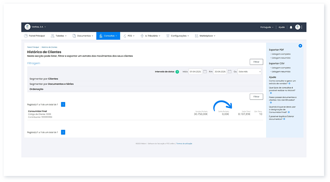Viewport: 330px width, 182px height.
Task: Click the notifications bell icon
Action: pyautogui.click(x=291, y=27)
